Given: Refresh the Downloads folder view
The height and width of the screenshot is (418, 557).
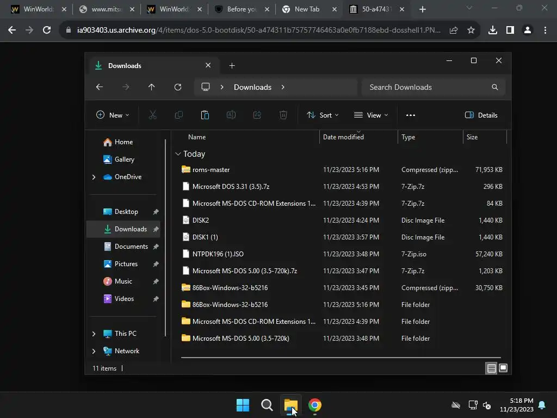Looking at the screenshot, I should (x=178, y=87).
